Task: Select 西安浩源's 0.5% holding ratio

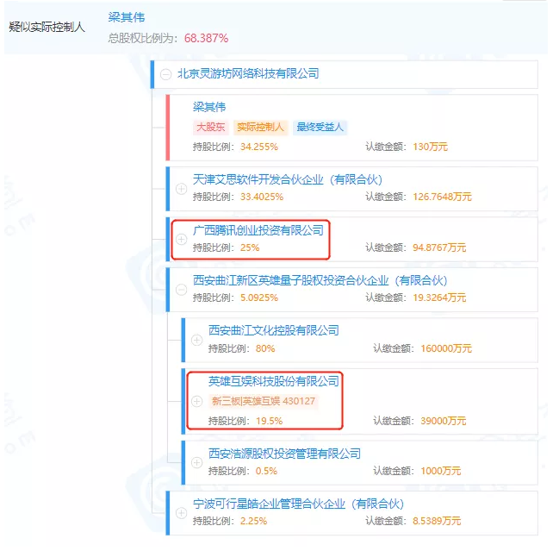Action: click(266, 471)
